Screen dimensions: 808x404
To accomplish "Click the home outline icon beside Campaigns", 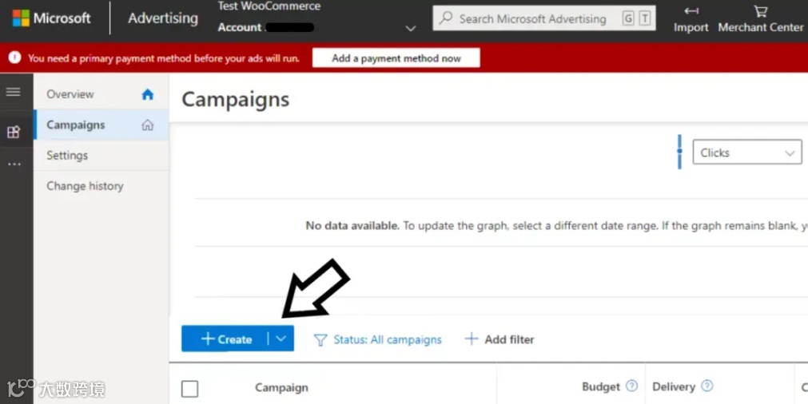I will (148, 125).
